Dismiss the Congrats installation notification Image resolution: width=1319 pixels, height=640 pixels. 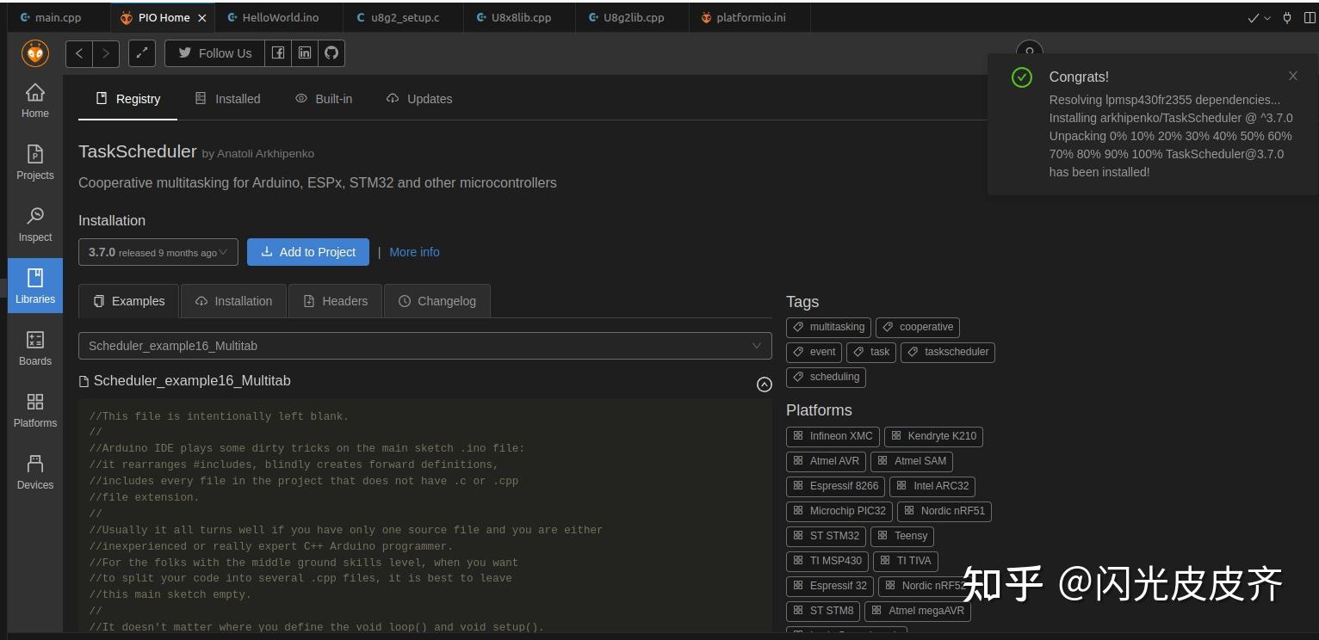[x=1292, y=76]
